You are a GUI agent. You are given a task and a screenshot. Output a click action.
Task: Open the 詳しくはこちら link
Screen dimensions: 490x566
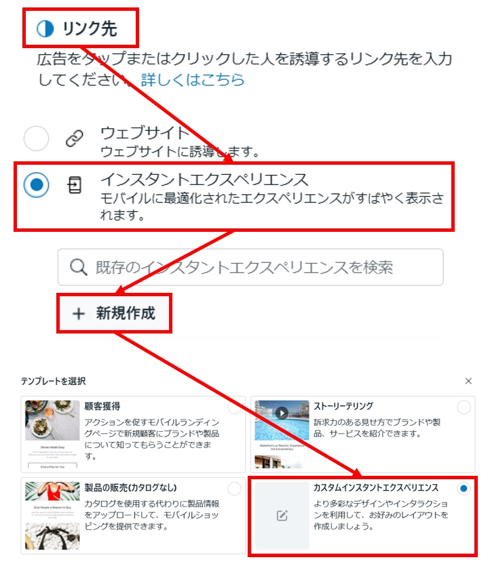tap(193, 80)
